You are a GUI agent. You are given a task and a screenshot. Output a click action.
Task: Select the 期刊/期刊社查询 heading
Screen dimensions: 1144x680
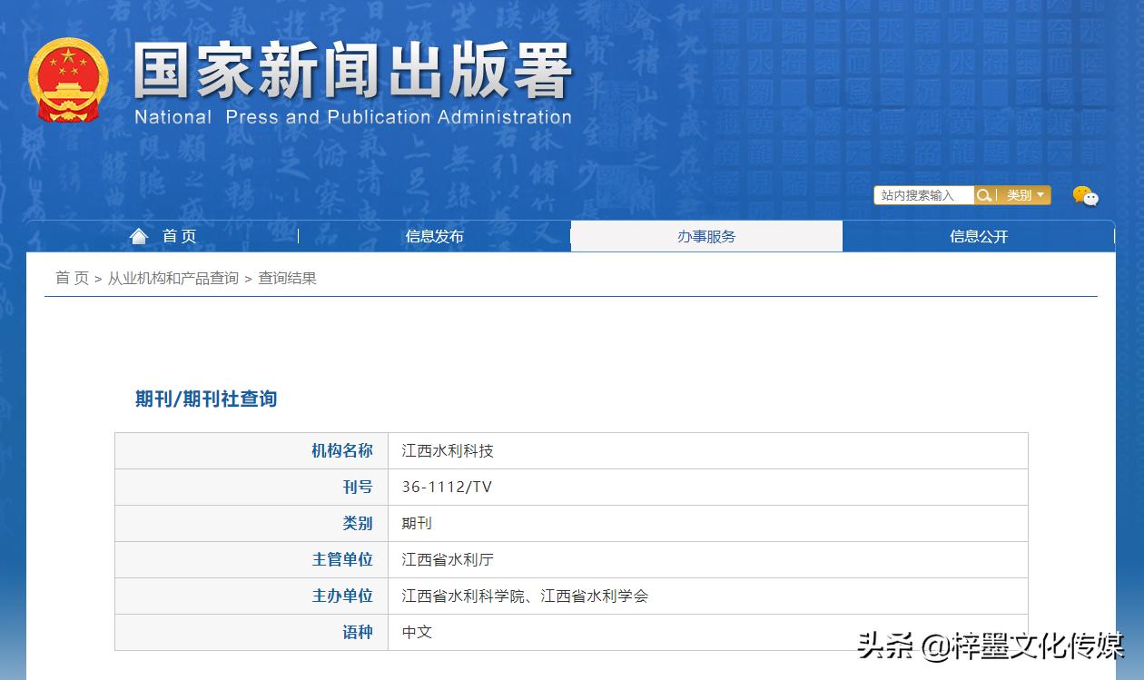[206, 399]
